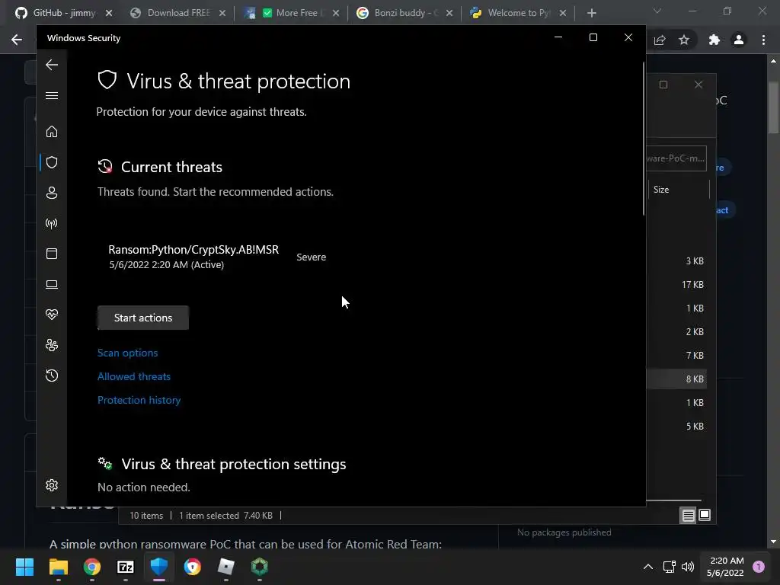Open Chrome extensions puzzle icon
Viewport: 780px width, 585px height.
point(714,40)
